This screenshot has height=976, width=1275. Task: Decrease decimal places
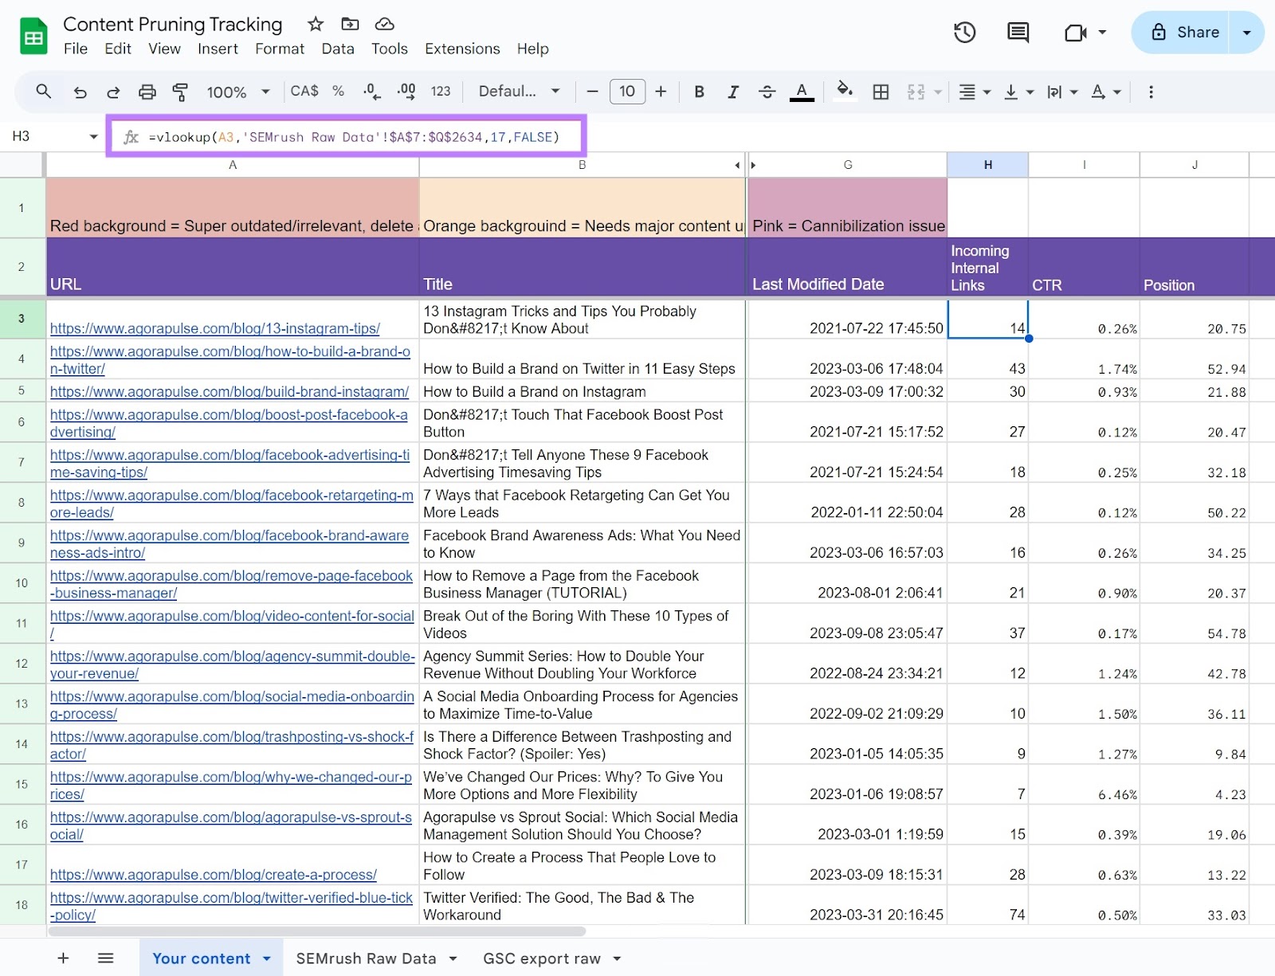pos(369,92)
